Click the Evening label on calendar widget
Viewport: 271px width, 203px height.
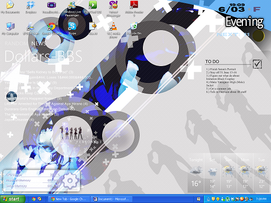click(245, 22)
